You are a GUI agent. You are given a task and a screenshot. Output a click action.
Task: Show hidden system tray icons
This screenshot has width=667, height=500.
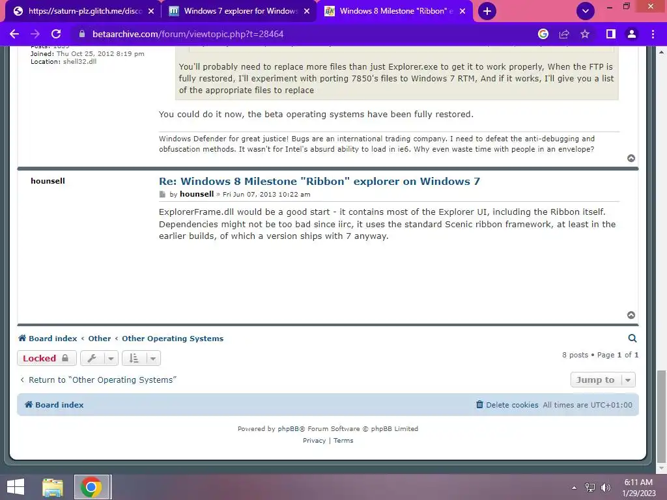click(x=574, y=488)
